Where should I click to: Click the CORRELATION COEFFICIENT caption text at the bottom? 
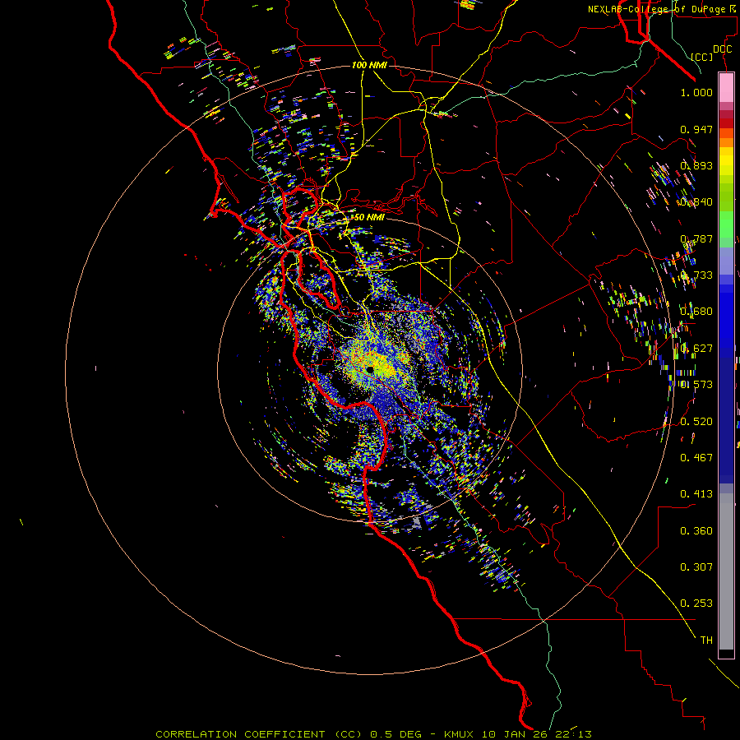point(373,734)
